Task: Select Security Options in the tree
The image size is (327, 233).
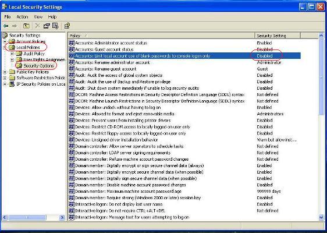Action: click(38, 66)
